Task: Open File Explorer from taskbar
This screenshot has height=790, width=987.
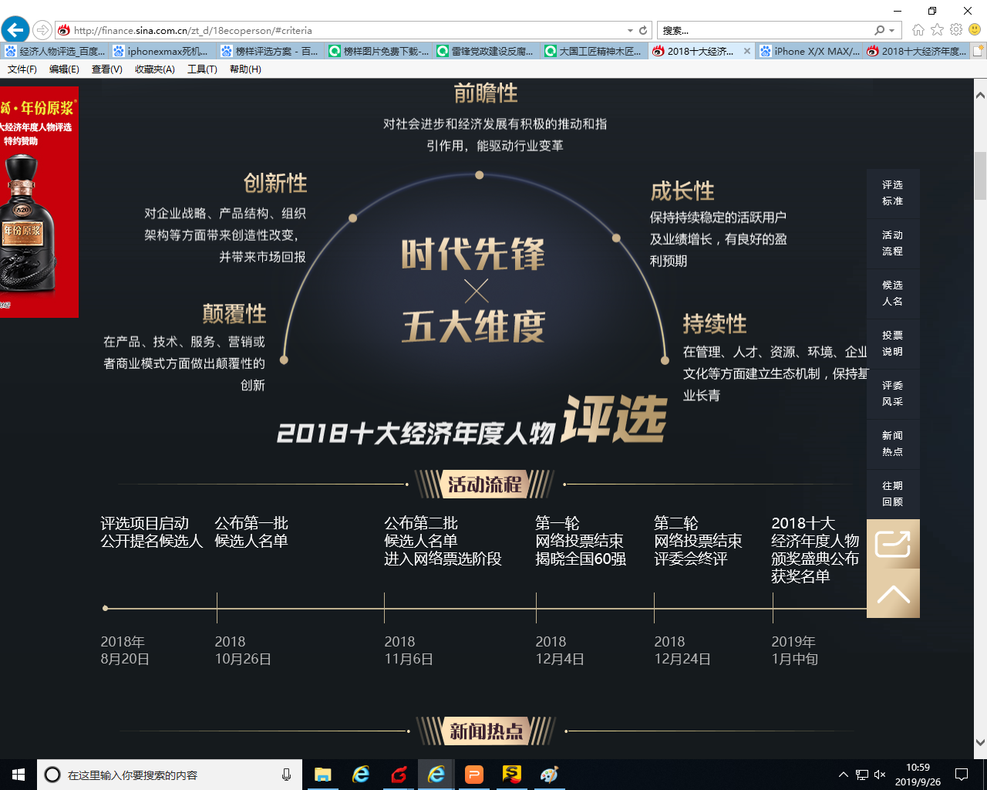Action: coord(322,775)
